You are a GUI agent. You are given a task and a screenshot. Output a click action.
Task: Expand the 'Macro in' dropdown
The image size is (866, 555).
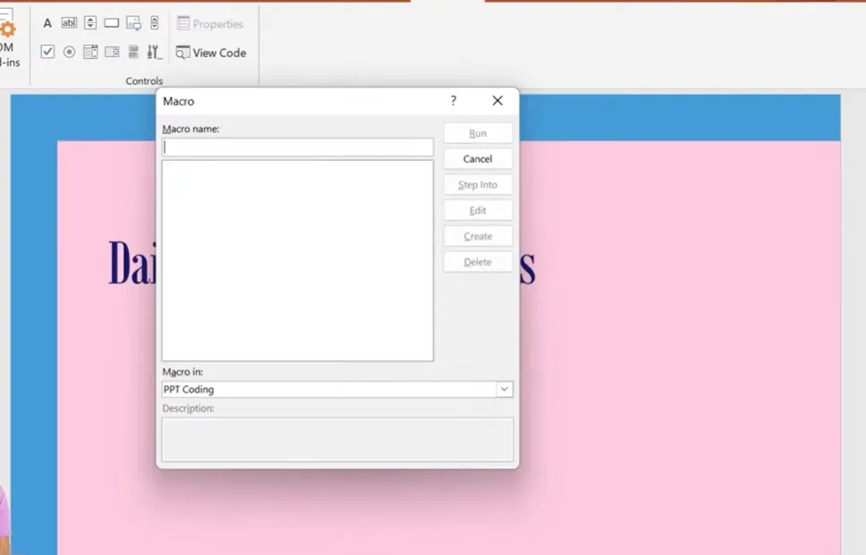505,390
